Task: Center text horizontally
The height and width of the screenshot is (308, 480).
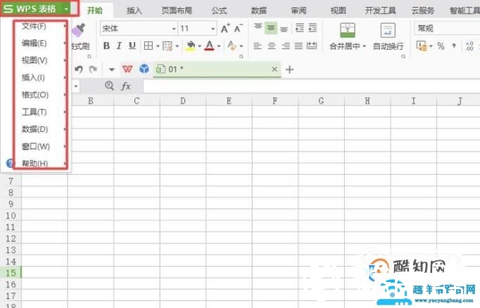Action: tap(272, 46)
